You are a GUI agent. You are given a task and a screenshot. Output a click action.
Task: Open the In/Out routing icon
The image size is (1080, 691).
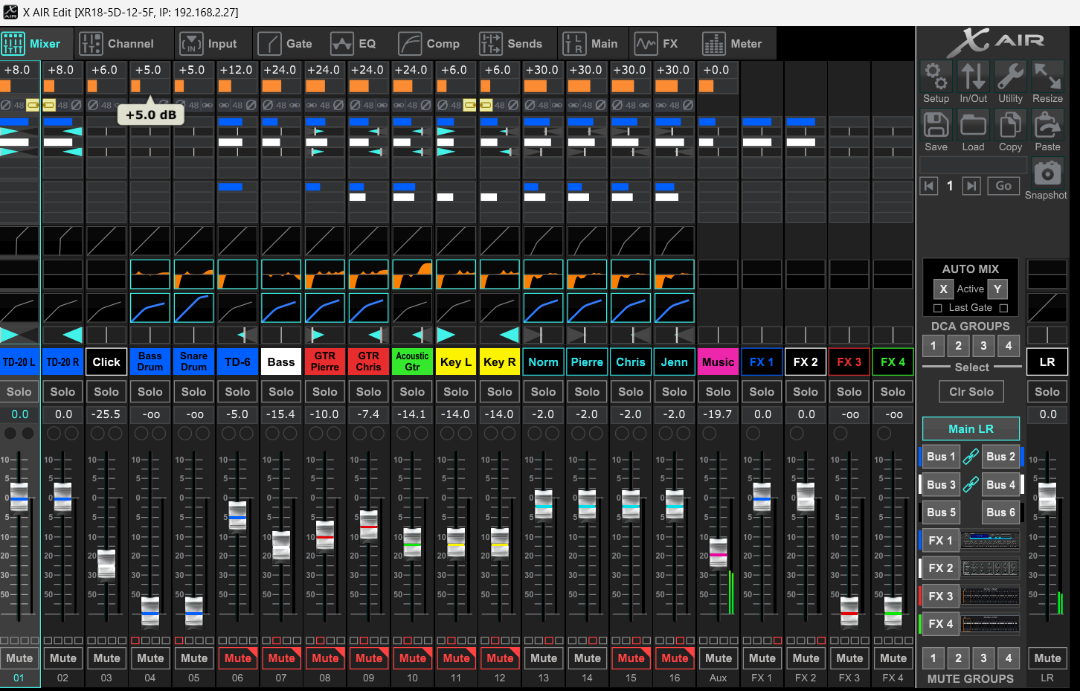(973, 76)
